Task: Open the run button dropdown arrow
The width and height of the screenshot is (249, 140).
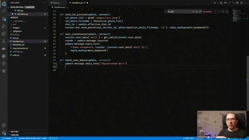Action: click(x=217, y=3)
